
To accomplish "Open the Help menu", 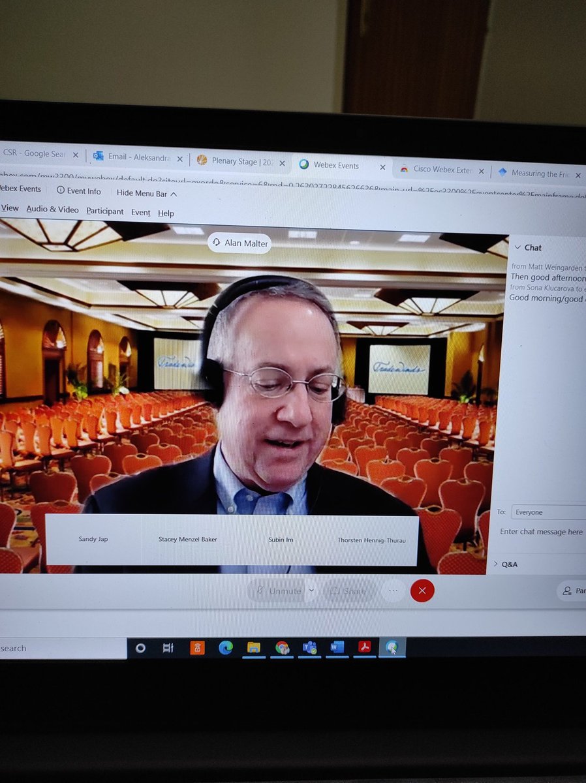I will (166, 213).
